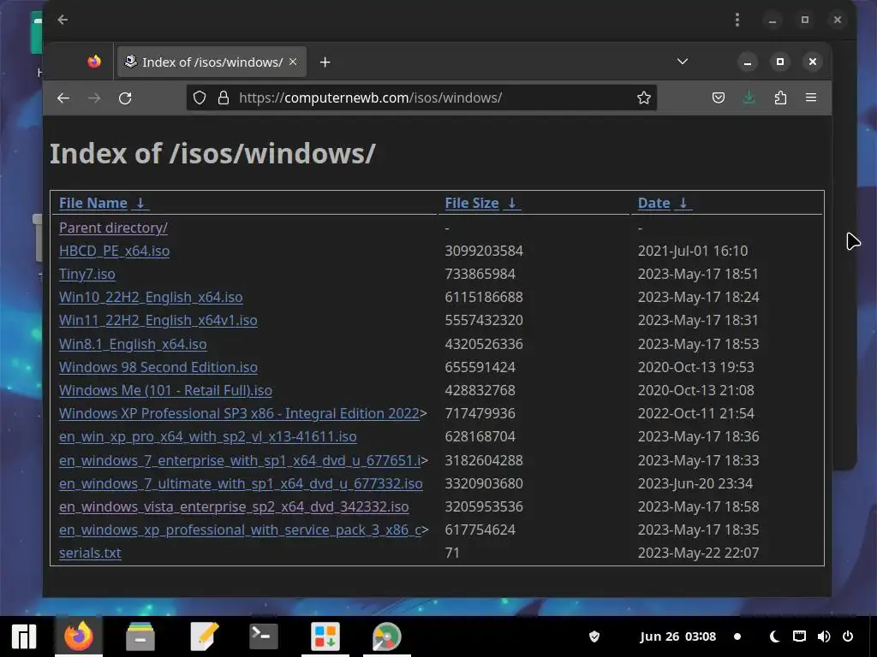Open tracking protection shield in address bar

click(200, 98)
